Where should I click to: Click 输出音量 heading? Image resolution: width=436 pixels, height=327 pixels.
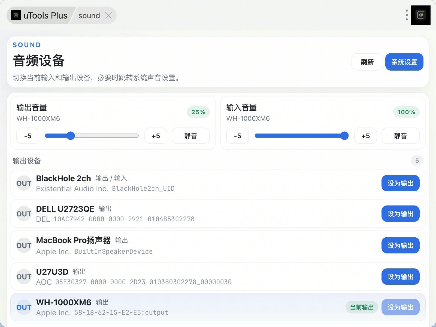[x=32, y=108]
